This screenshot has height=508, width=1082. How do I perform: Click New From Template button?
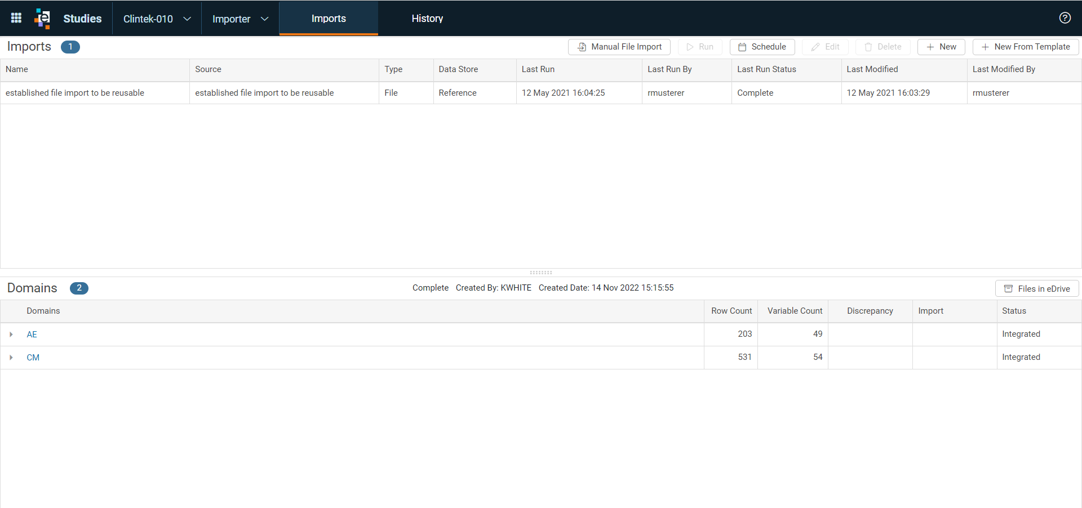(1026, 47)
